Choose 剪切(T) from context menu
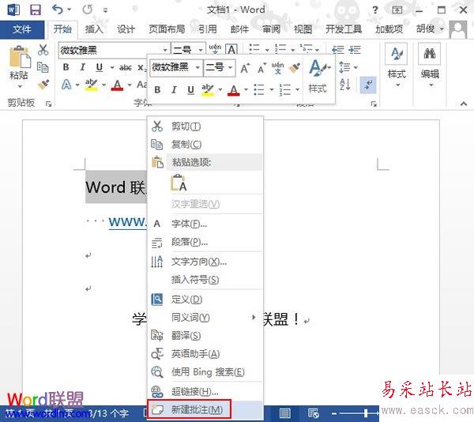Screen dimensions: 474x422 coord(205,126)
